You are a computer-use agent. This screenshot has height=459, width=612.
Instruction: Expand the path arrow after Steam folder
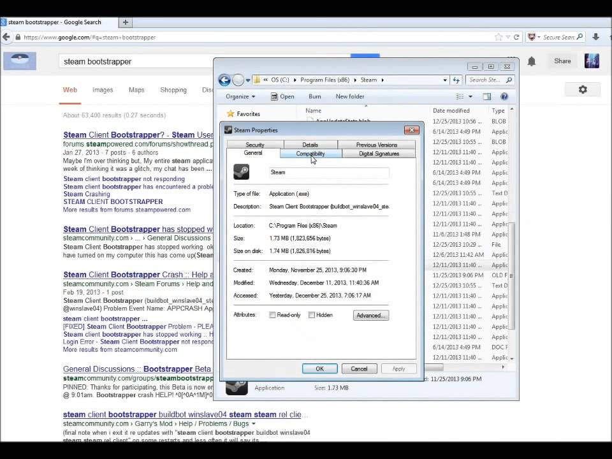(382, 80)
